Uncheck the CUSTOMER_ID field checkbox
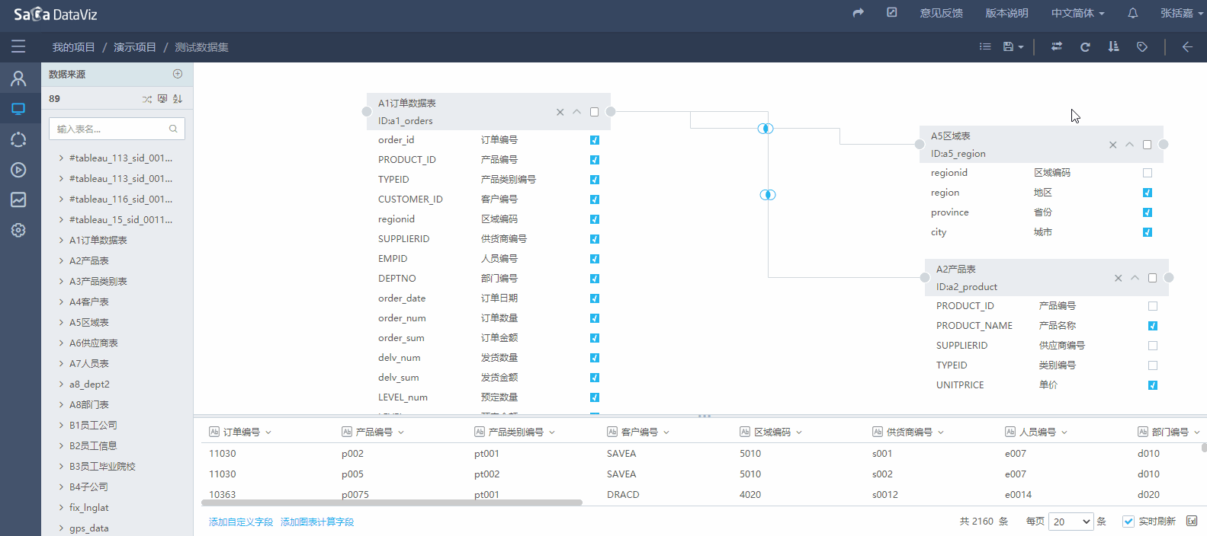 pyautogui.click(x=595, y=199)
